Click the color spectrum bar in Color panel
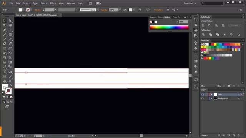 pos(169,27)
